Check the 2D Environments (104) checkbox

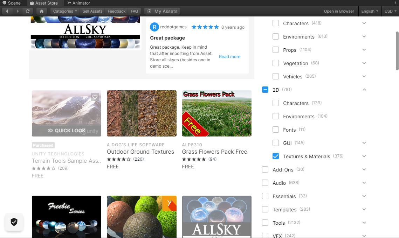(276, 116)
